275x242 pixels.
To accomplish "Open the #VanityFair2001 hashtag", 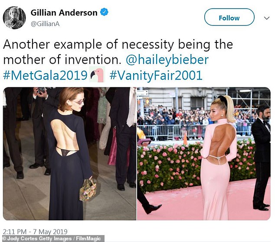I will 156,75.
